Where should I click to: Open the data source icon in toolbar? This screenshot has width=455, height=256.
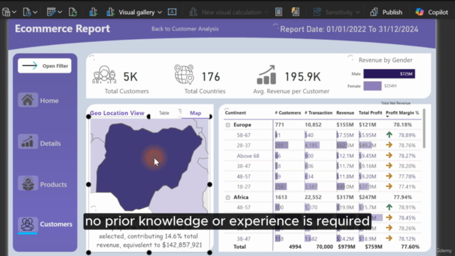click(6, 12)
